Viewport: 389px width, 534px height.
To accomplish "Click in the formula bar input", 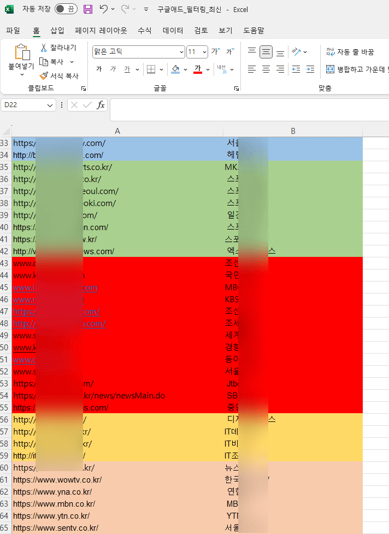I will (x=250, y=110).
